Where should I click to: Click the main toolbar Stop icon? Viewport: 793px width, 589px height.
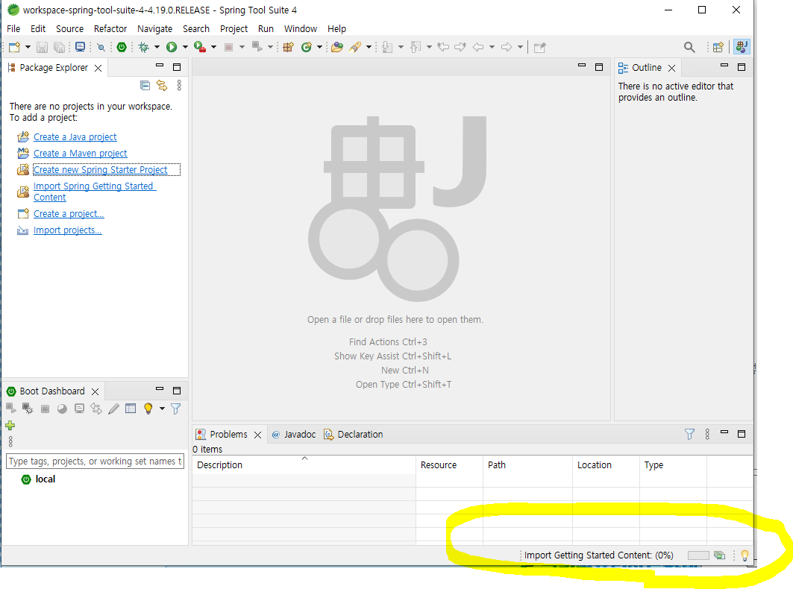click(x=228, y=47)
